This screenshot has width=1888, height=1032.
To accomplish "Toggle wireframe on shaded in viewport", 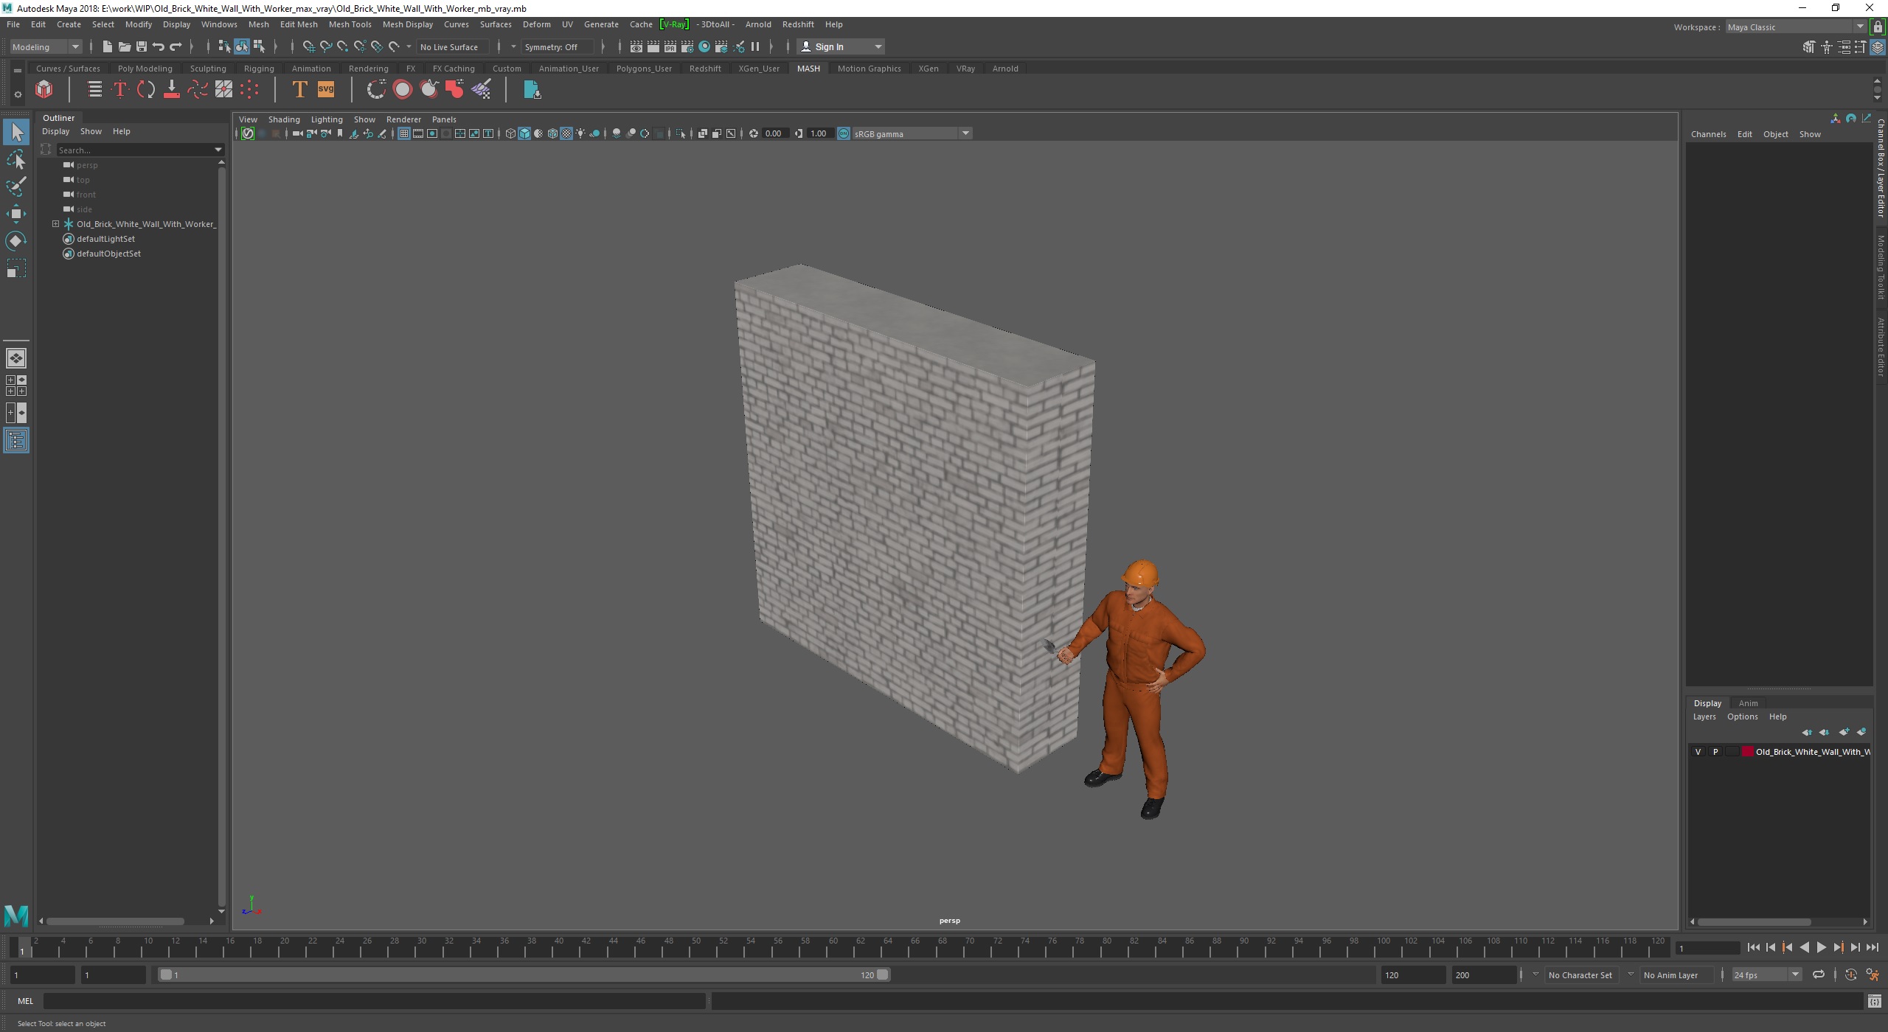I will pyautogui.click(x=552, y=133).
